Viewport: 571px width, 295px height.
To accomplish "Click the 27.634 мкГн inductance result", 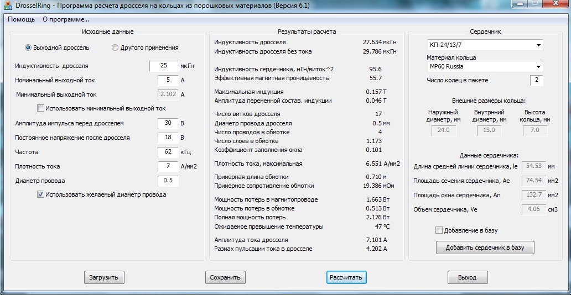I will (x=380, y=42).
